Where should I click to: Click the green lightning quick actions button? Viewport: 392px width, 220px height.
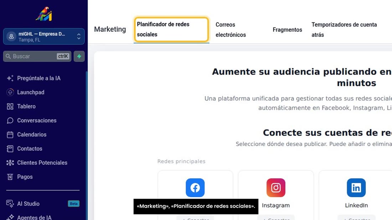click(x=79, y=56)
